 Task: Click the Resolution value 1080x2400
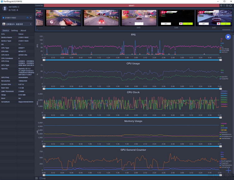point(23,81)
